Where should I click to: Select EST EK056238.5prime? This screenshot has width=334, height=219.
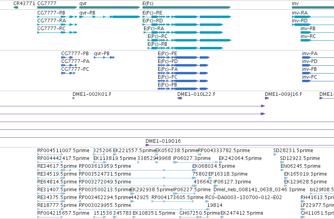click(177, 151)
